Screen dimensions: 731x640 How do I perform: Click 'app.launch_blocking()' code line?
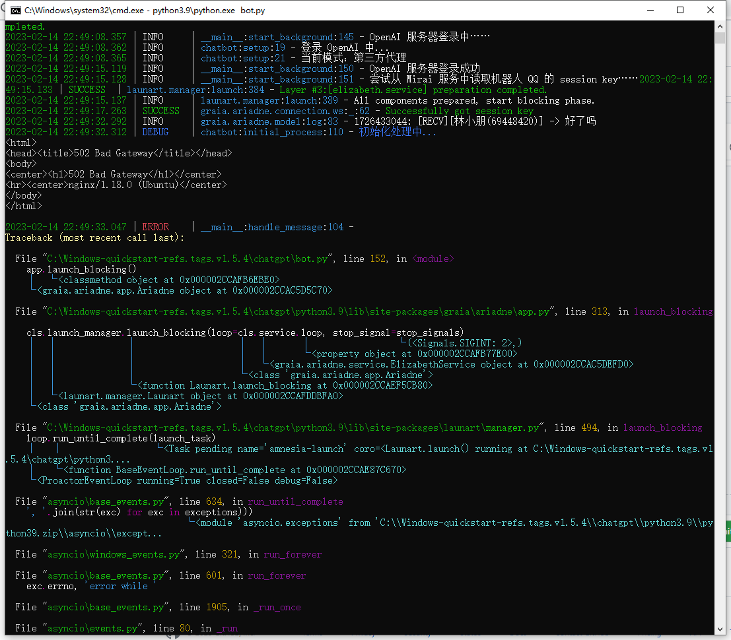pos(81,269)
